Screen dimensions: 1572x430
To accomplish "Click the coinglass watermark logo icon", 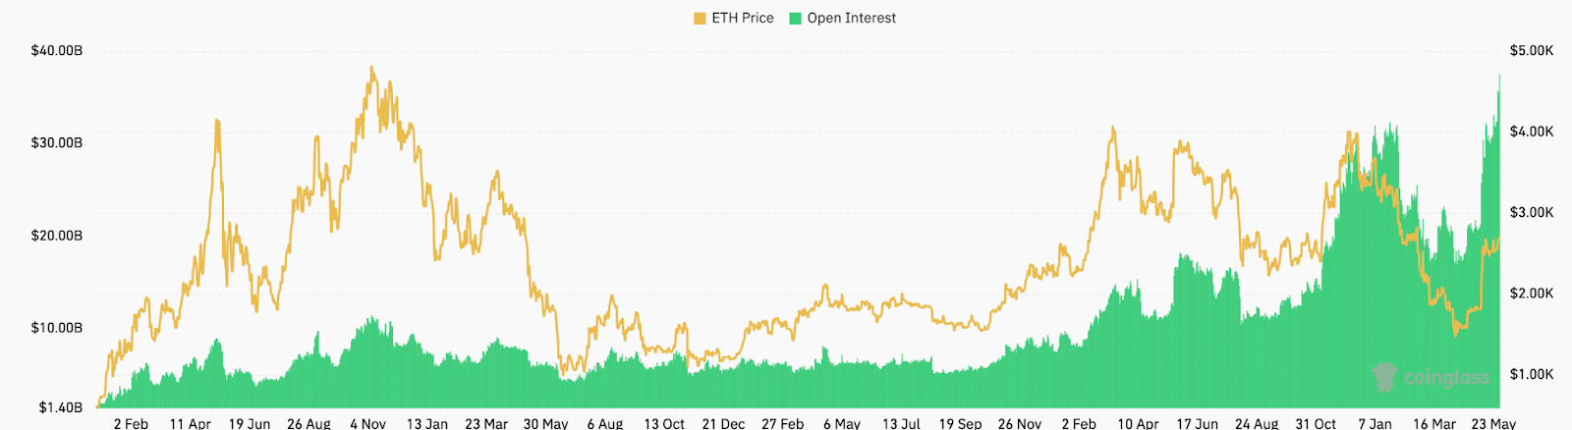I will (1384, 377).
